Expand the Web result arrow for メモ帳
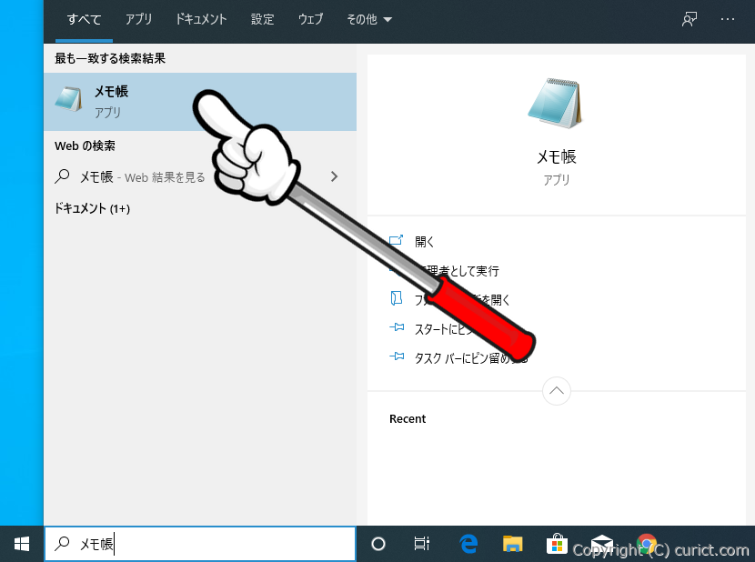 pyautogui.click(x=334, y=176)
